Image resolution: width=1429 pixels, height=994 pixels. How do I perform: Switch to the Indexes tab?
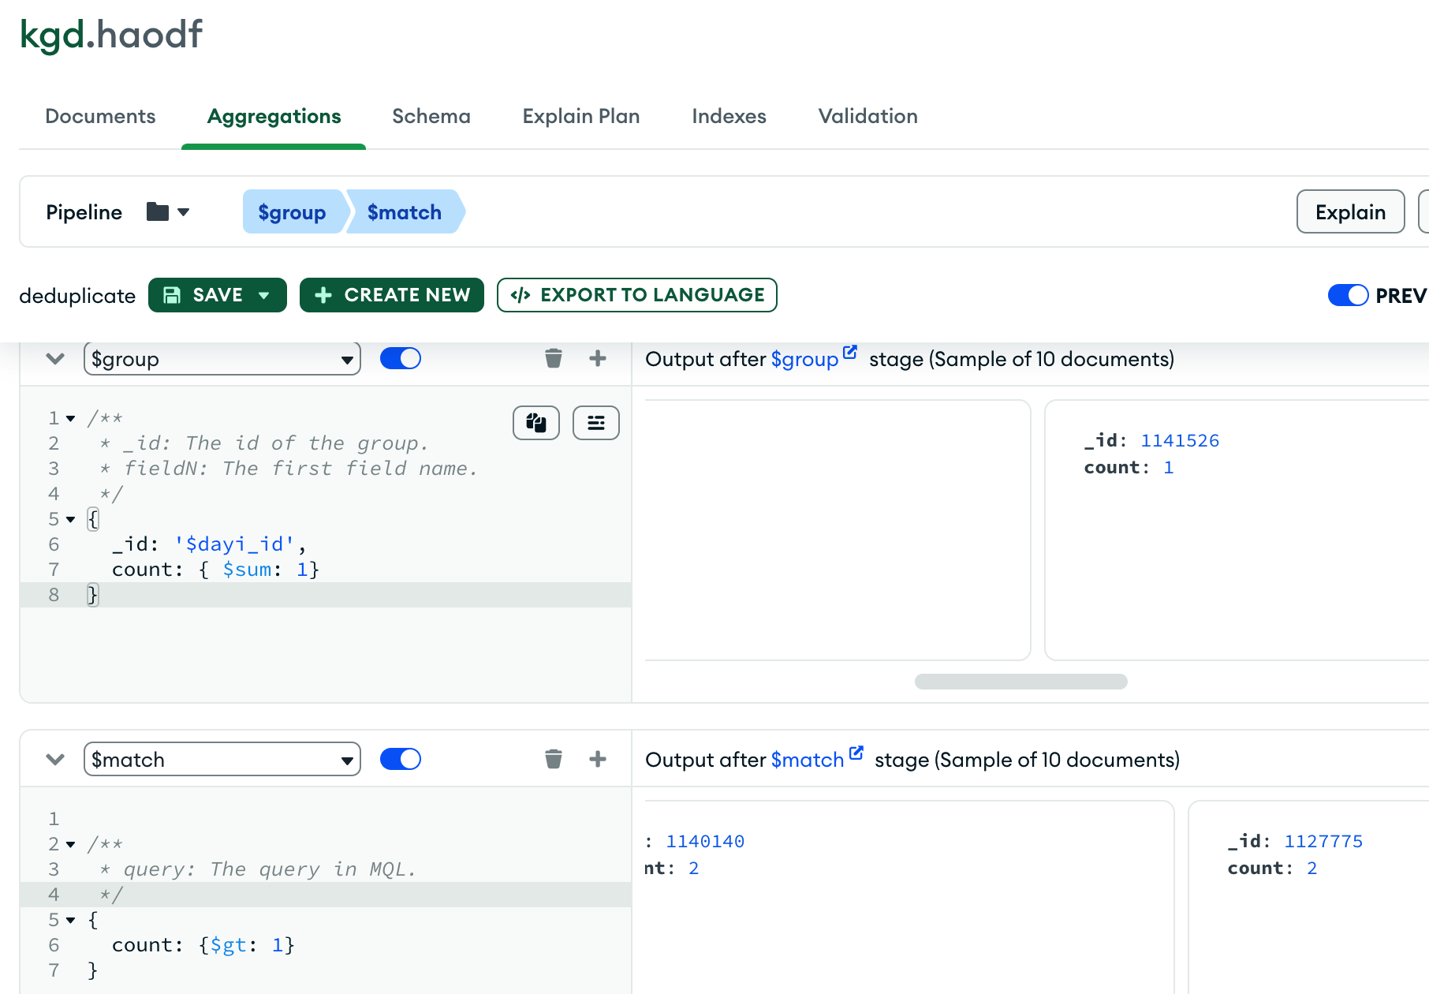coord(729,117)
